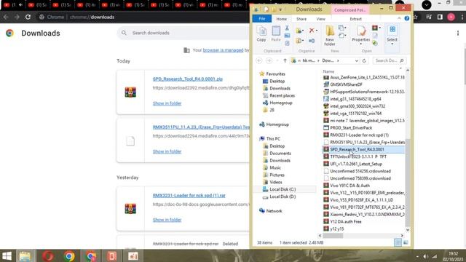Screen dimensions: 466x262
Task: Switch to Large icons view in status bar
Action: tap(406, 242)
